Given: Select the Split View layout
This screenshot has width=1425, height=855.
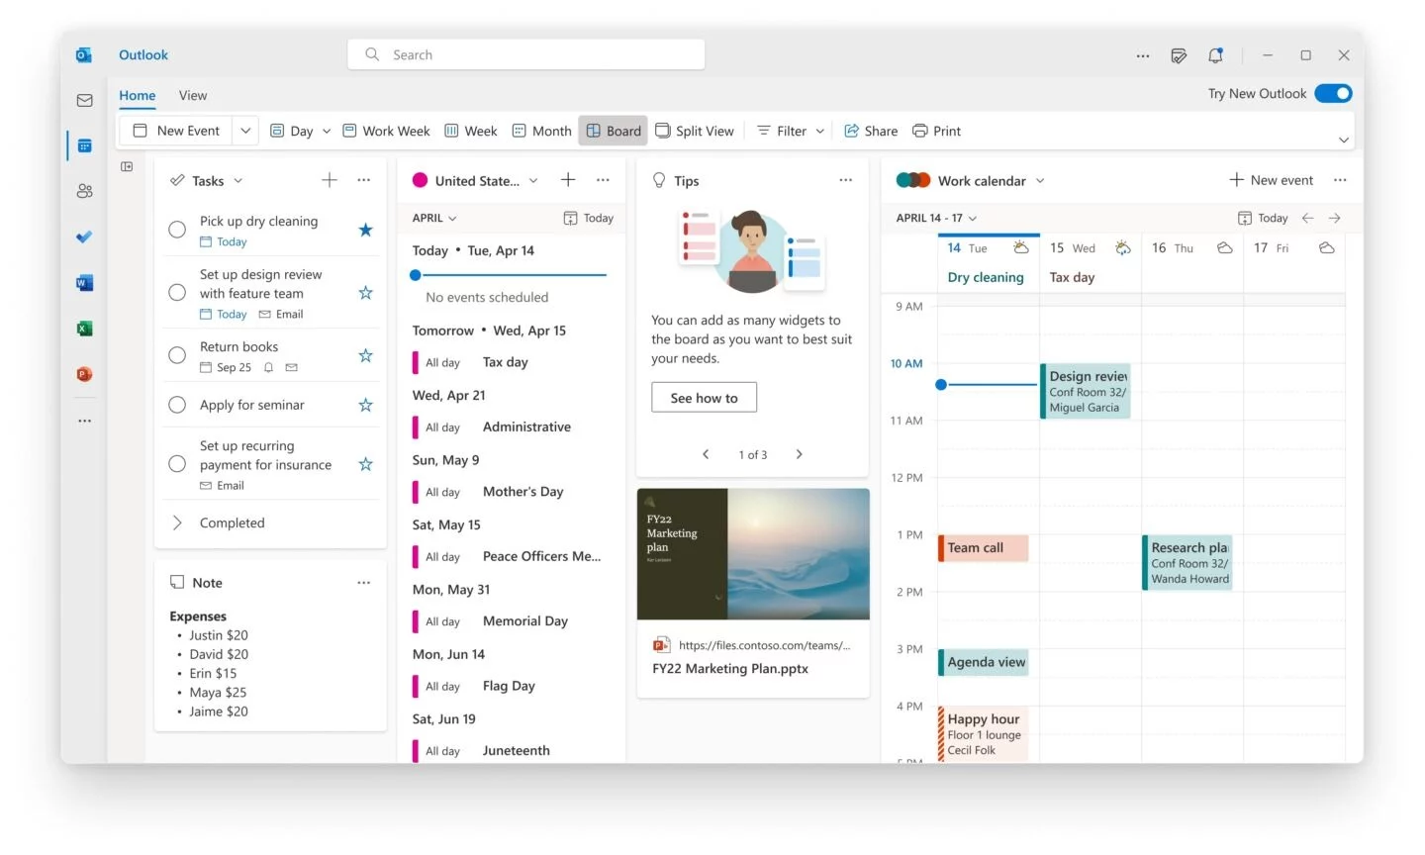Looking at the screenshot, I should point(695,130).
